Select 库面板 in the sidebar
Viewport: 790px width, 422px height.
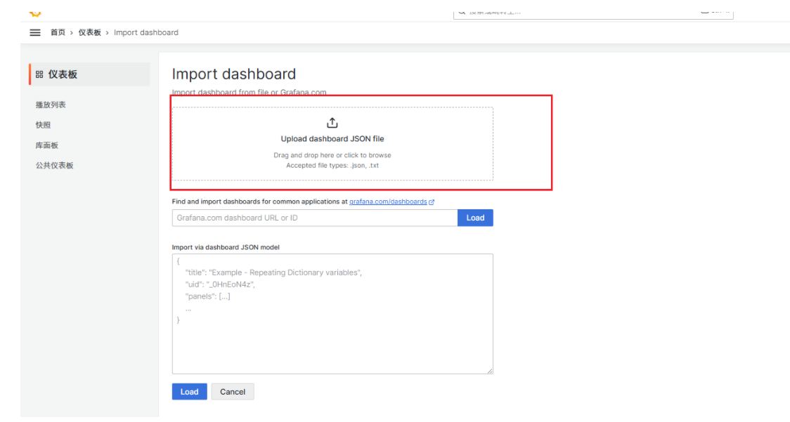[47, 145]
